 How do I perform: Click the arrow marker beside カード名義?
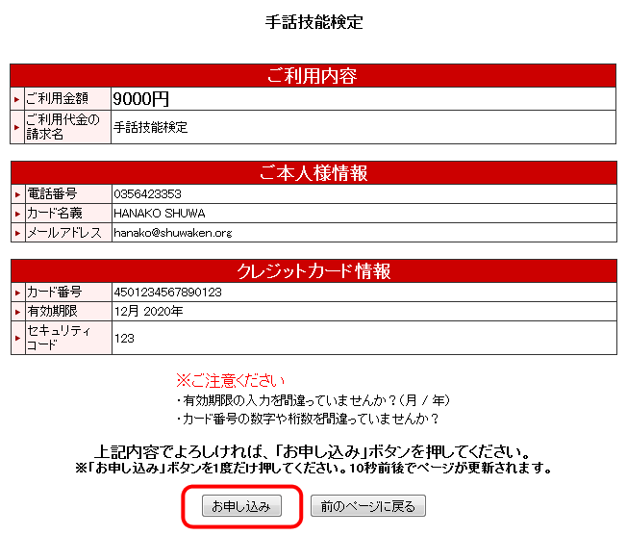[17, 214]
